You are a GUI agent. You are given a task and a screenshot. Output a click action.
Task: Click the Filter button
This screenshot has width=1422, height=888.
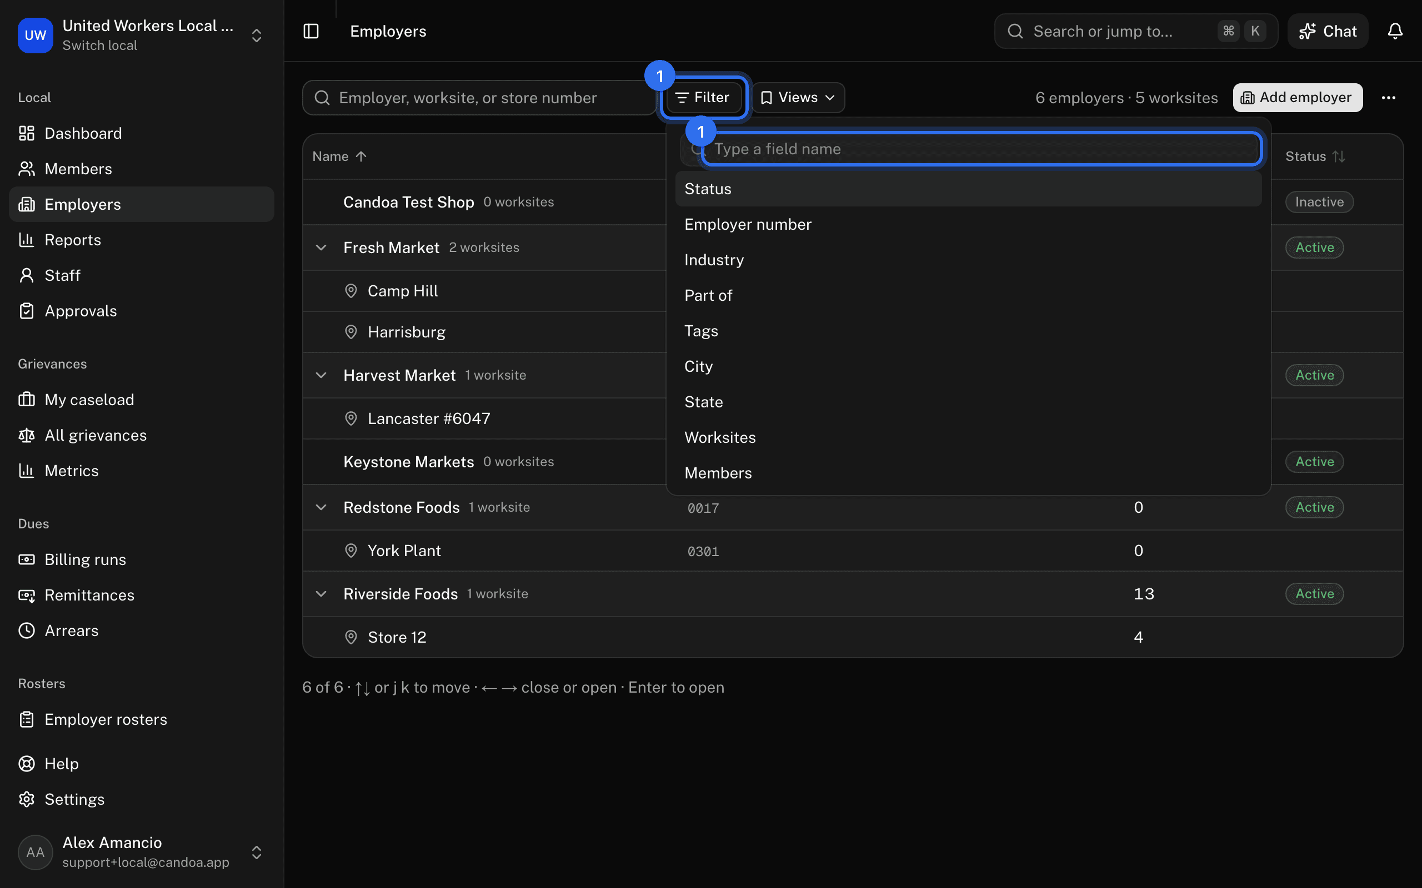[x=703, y=98]
